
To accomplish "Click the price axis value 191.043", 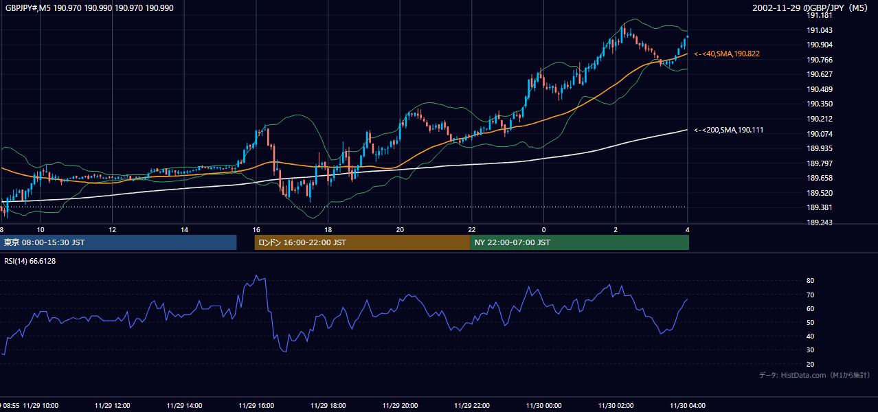I will coord(820,30).
